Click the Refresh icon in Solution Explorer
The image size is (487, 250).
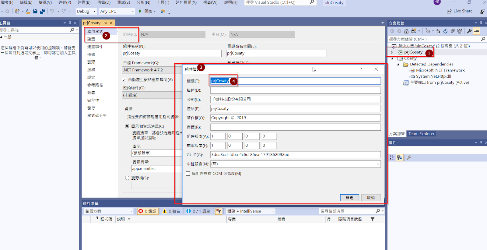445,31
